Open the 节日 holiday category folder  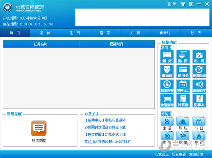199,123
